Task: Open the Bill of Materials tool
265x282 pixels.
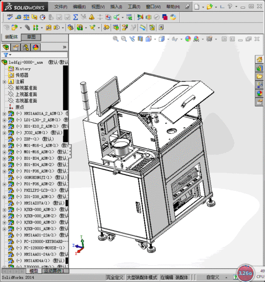Action: coord(116,27)
